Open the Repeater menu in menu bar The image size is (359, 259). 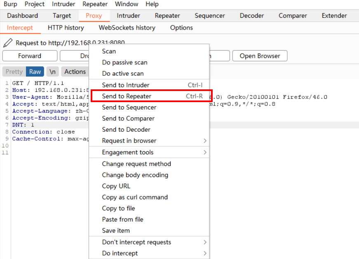point(95,4)
